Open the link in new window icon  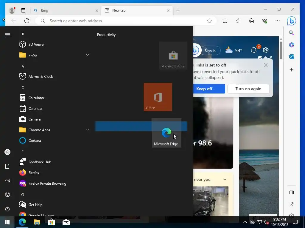[291, 204]
